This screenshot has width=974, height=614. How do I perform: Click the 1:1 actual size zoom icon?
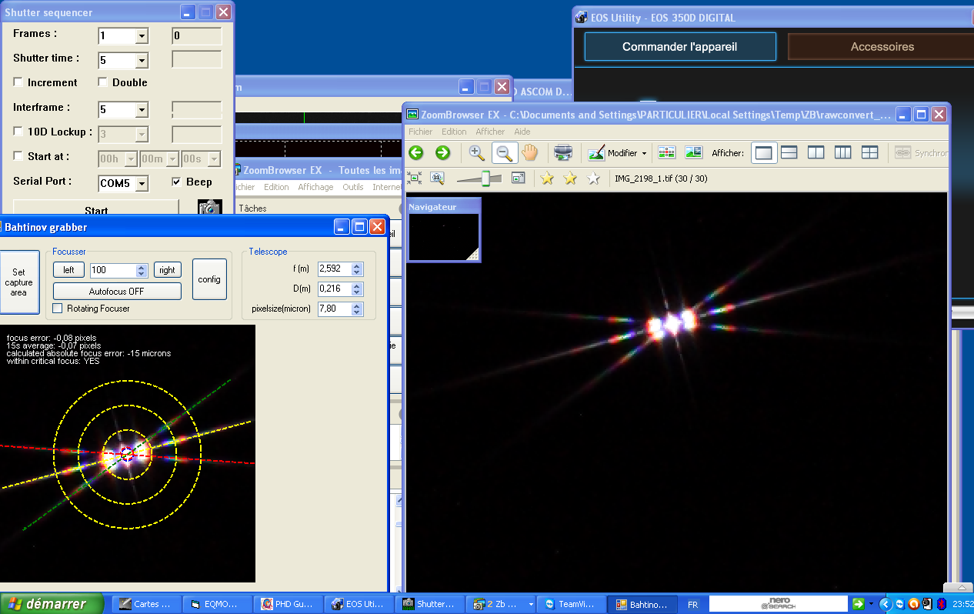[438, 179]
